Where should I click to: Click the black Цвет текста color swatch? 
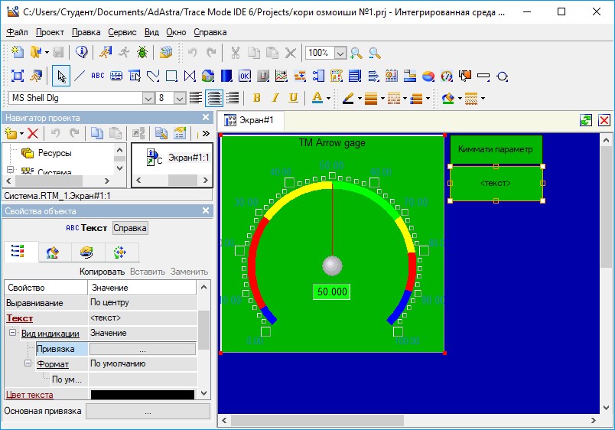pos(142,395)
